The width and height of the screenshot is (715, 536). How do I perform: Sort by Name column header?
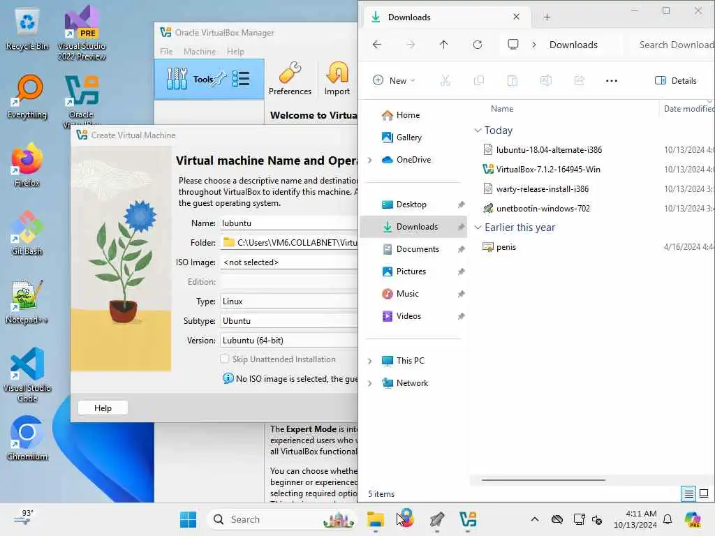(x=501, y=109)
